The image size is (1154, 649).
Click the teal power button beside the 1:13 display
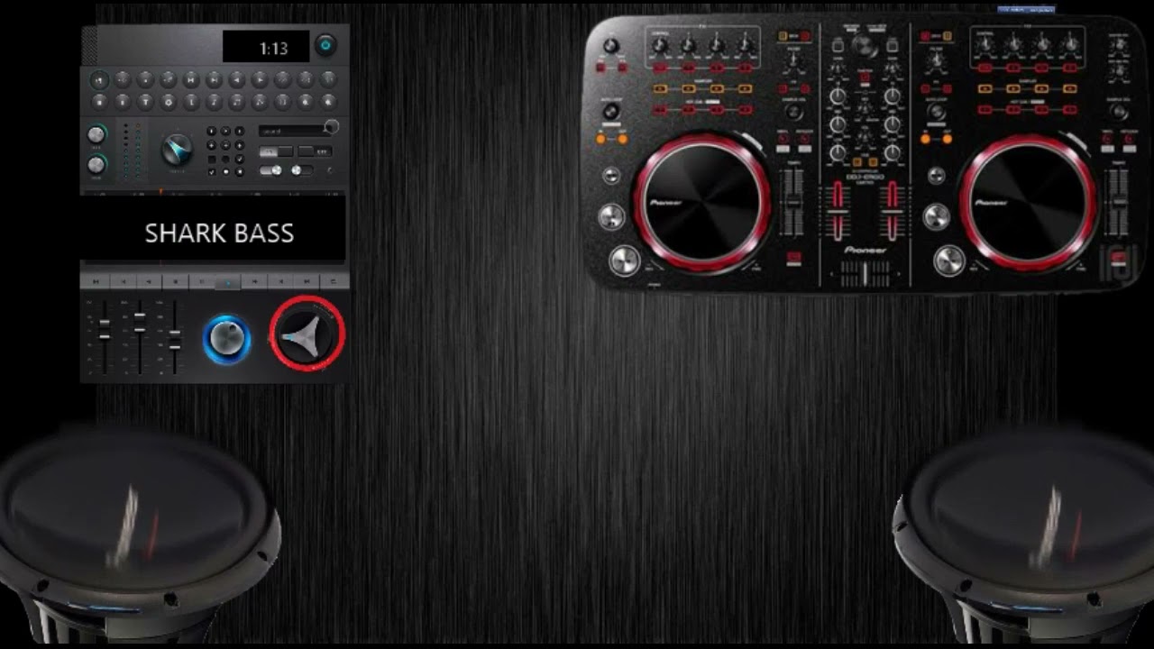tap(325, 45)
